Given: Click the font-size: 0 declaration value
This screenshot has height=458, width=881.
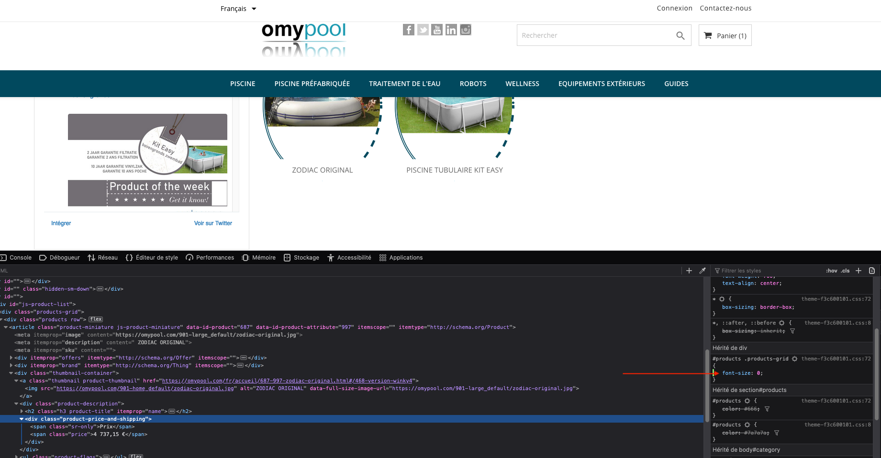Looking at the screenshot, I should click(x=758, y=373).
